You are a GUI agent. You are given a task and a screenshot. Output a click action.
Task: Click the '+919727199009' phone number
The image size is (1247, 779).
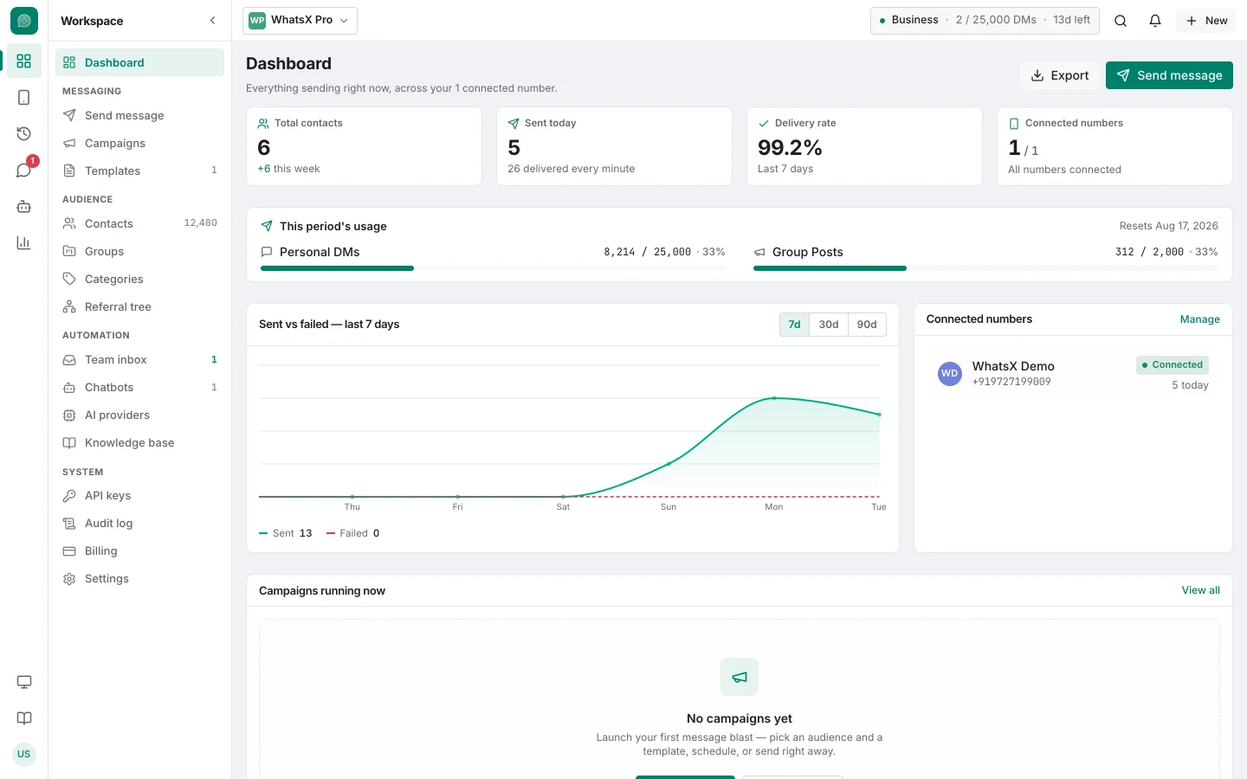coord(1011,382)
